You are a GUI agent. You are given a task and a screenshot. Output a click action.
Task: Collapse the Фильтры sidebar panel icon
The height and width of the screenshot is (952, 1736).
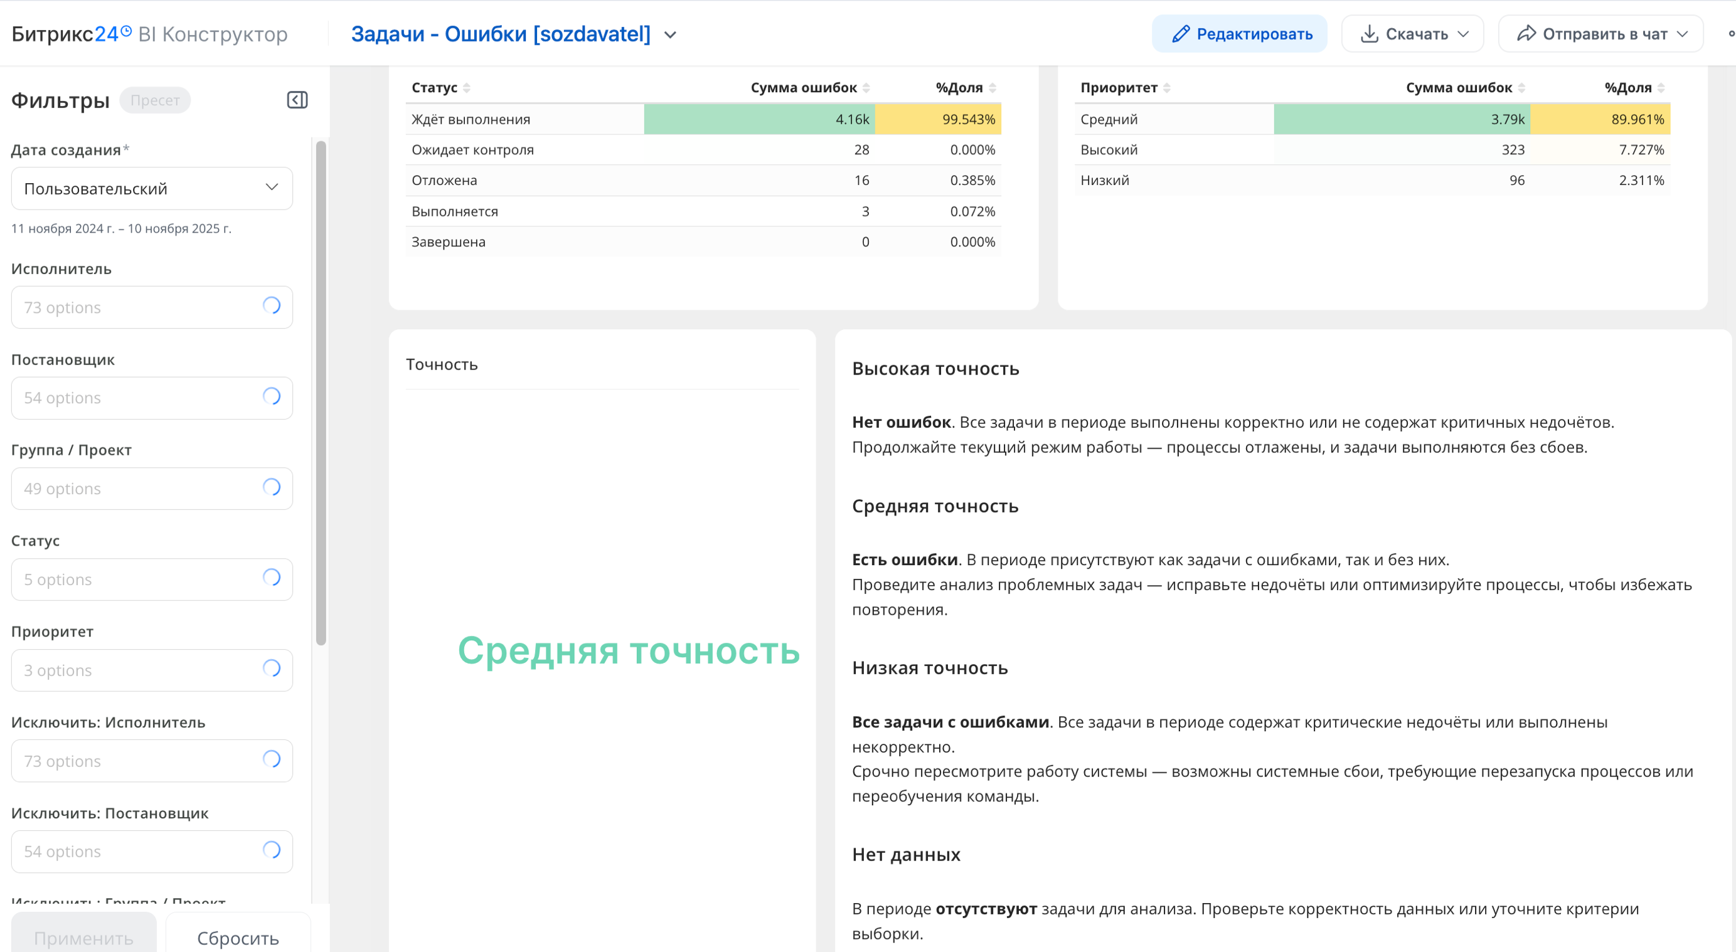pos(297,100)
